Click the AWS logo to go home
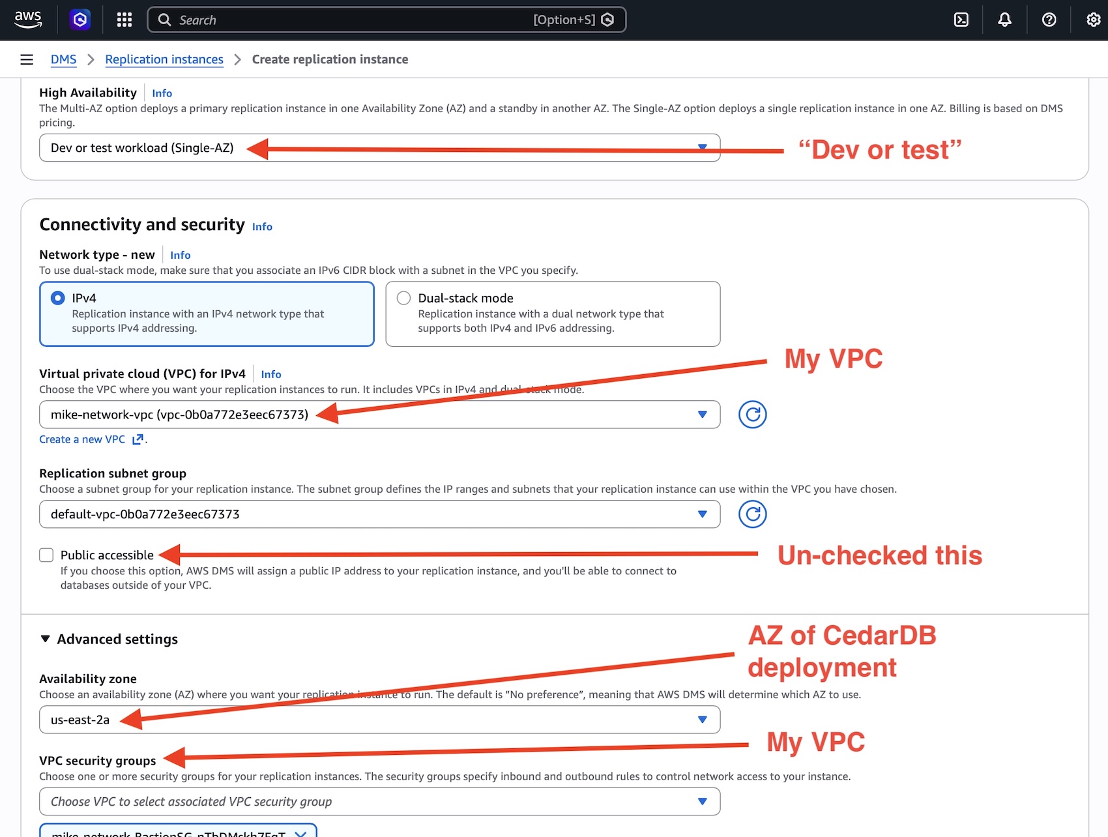Image resolution: width=1108 pixels, height=837 pixels. pyautogui.click(x=27, y=20)
